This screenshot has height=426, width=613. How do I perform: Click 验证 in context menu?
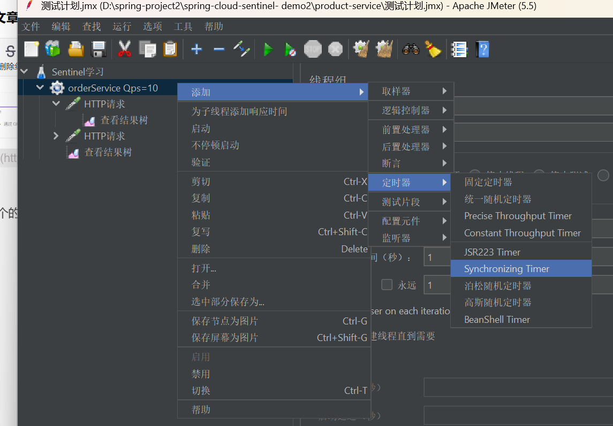[274, 162]
